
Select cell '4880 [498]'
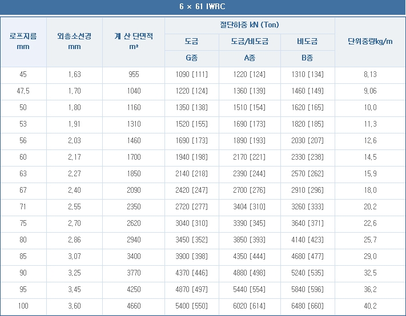250,273
